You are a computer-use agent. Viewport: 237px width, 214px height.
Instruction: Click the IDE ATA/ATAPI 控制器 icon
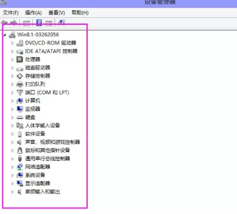pos(20,52)
